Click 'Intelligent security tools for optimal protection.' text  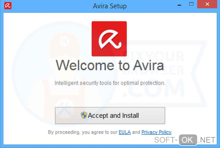click(x=110, y=83)
